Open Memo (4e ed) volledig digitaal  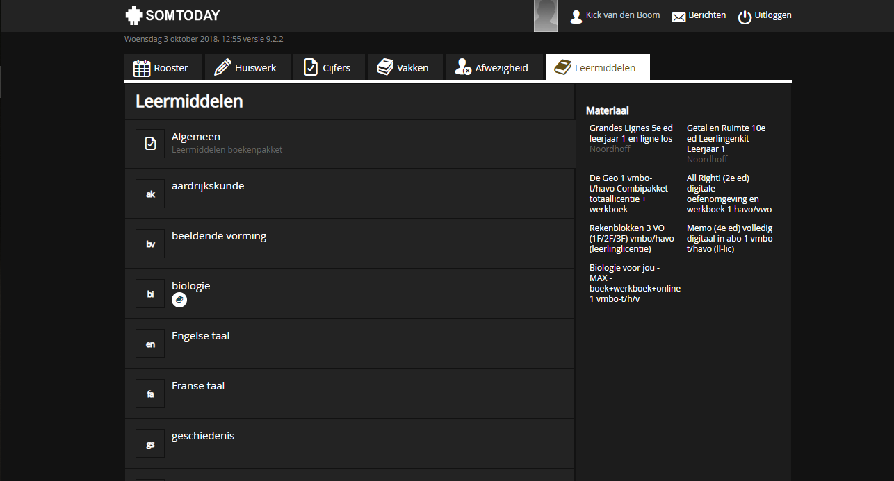pyautogui.click(x=731, y=238)
